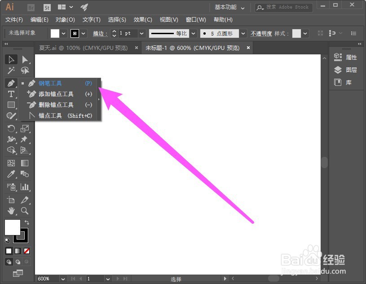Choose the Lasso tool
The height and width of the screenshot is (284, 366).
(25, 70)
